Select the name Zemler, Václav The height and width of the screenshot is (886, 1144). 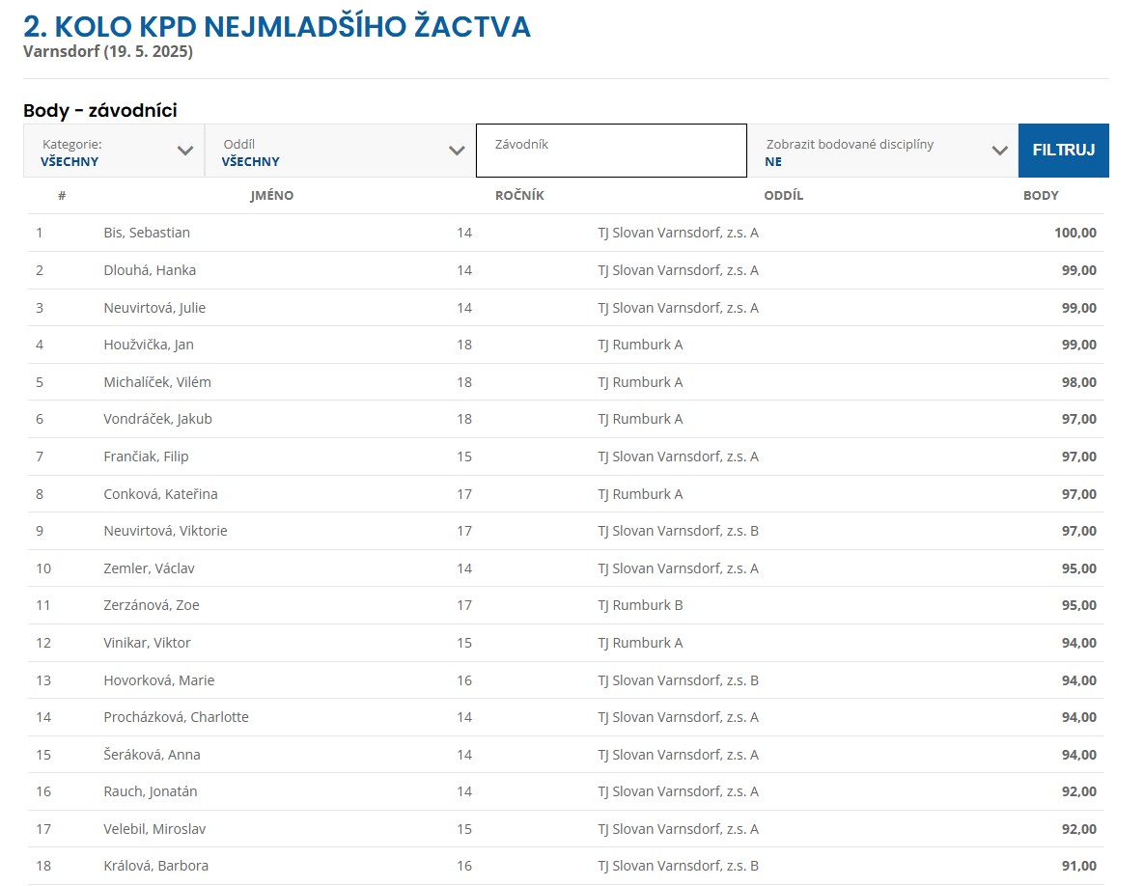coord(149,568)
